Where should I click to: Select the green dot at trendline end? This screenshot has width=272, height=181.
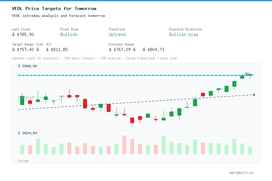tap(254, 94)
